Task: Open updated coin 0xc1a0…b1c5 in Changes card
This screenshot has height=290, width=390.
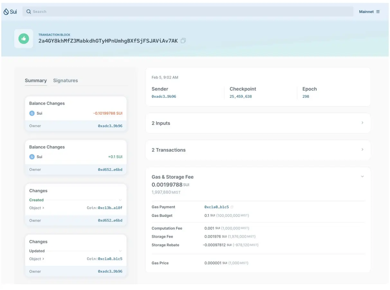Action: coord(110,259)
